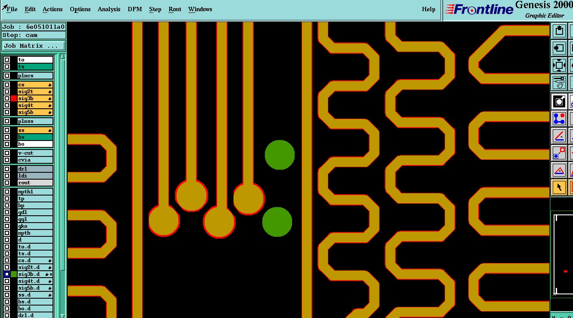573x318 pixels.
Task: Select the sig5b layer name
Action: coord(35,112)
